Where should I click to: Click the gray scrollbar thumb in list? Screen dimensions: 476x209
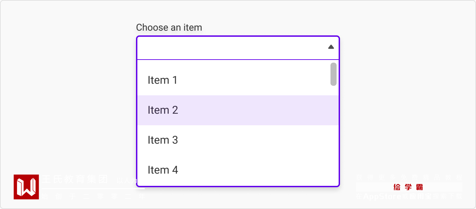click(334, 74)
